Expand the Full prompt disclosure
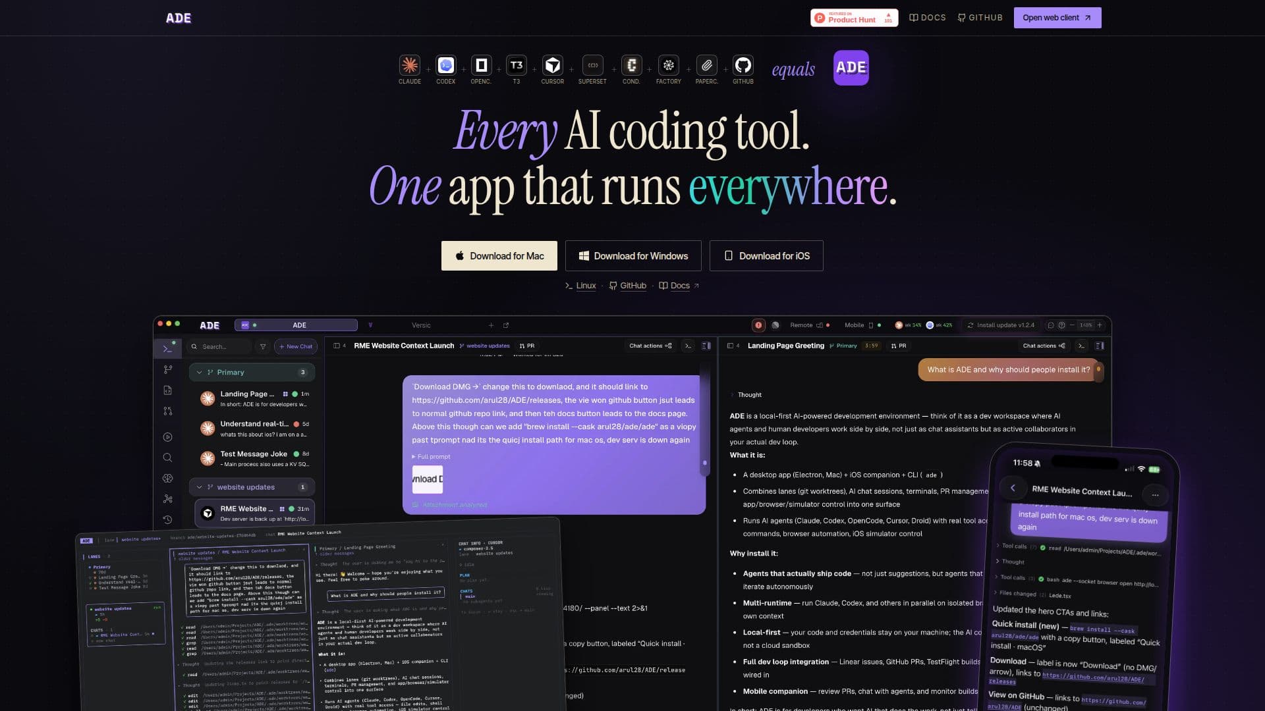 (432, 457)
